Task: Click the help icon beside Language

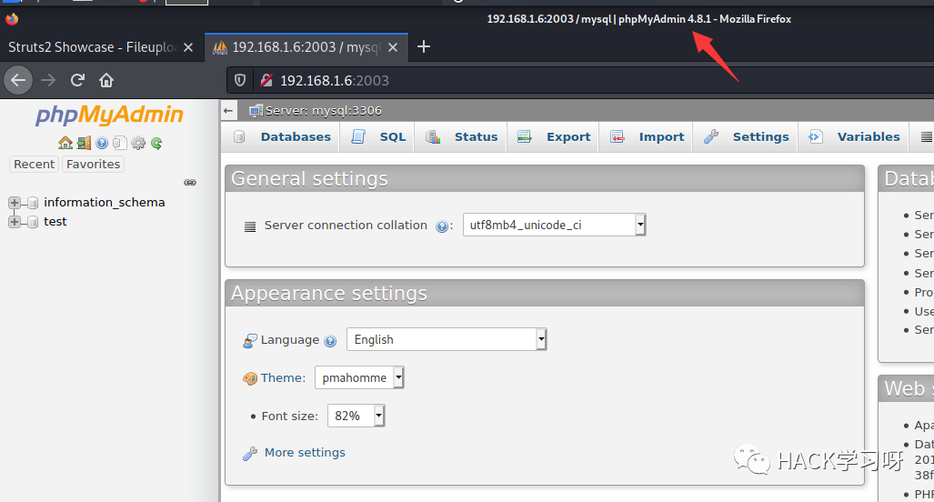Action: (330, 341)
